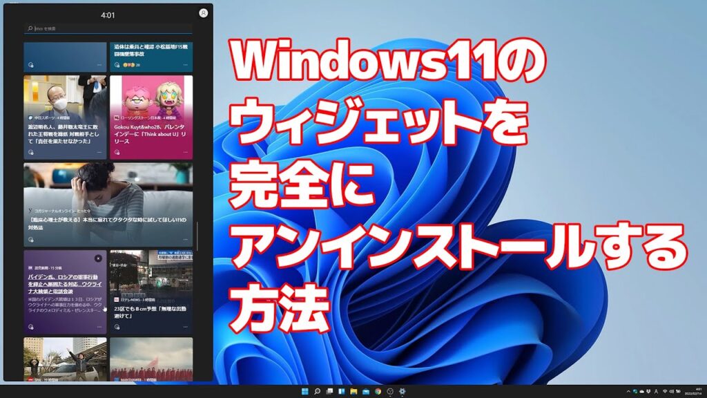Open the account profile icon in widgets panel
The height and width of the screenshot is (398, 707).
[204, 13]
